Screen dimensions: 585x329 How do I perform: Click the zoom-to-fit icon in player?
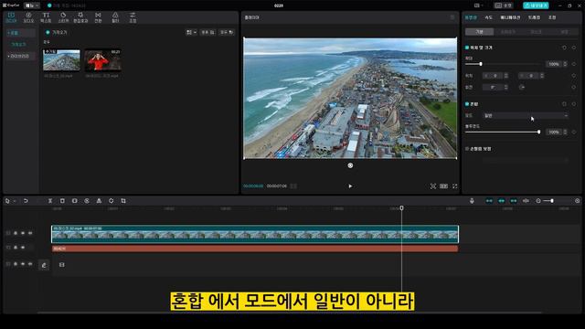click(432, 186)
